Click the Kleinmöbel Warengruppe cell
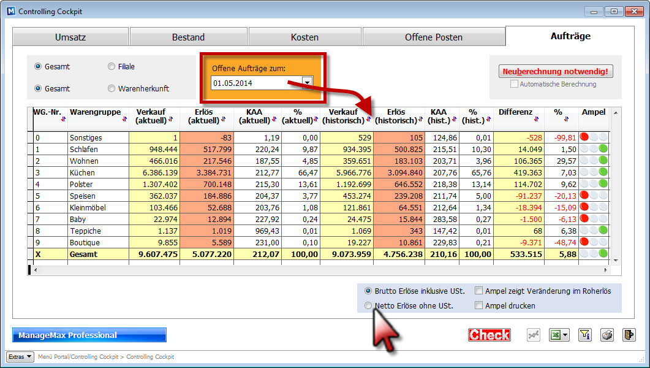This screenshot has height=368, width=650. pos(98,207)
